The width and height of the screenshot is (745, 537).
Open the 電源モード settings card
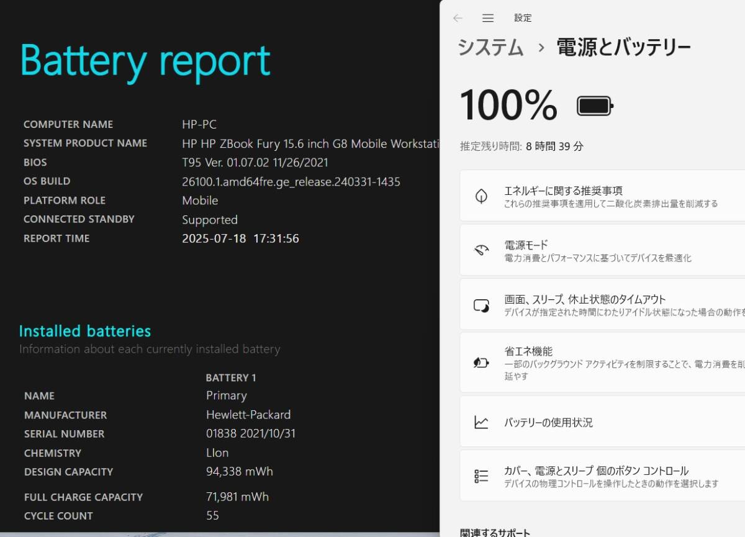click(602, 250)
